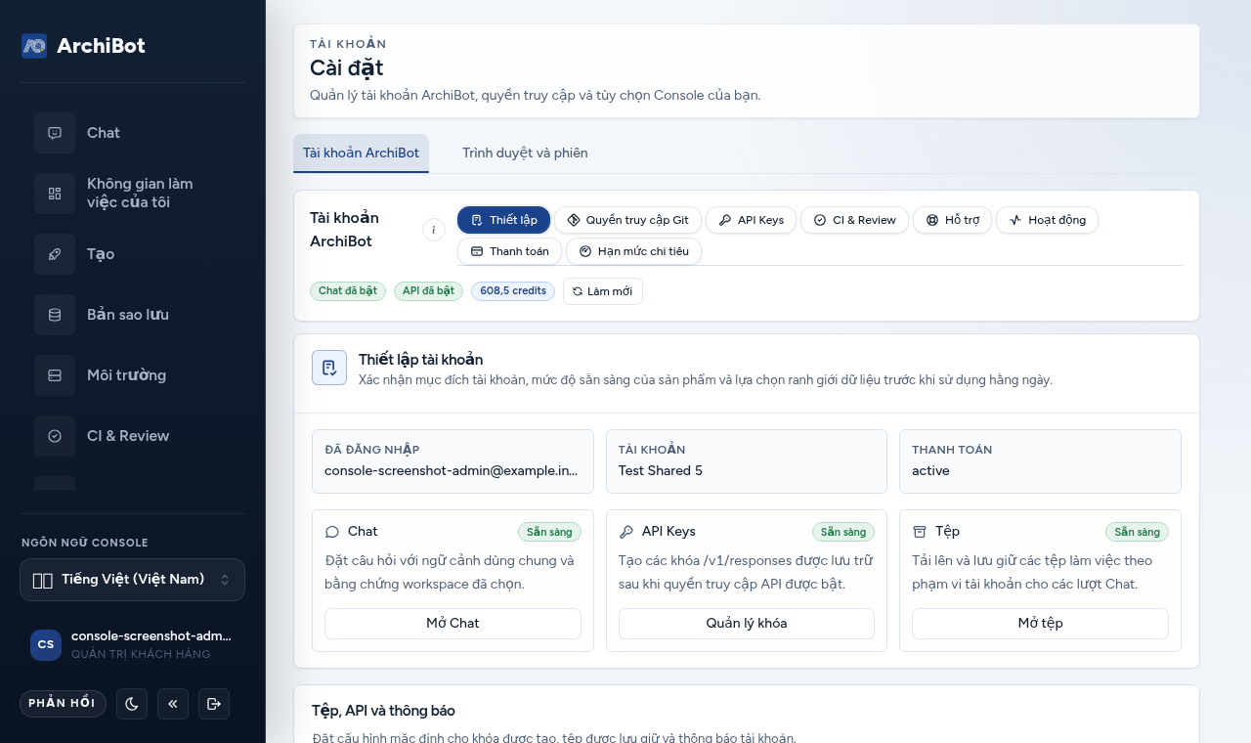Click the API Keys card key icon
This screenshot has height=743, width=1251.
[626, 532]
